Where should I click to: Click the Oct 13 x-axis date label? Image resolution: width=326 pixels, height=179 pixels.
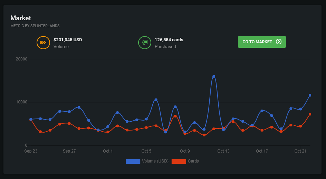click(x=223, y=151)
